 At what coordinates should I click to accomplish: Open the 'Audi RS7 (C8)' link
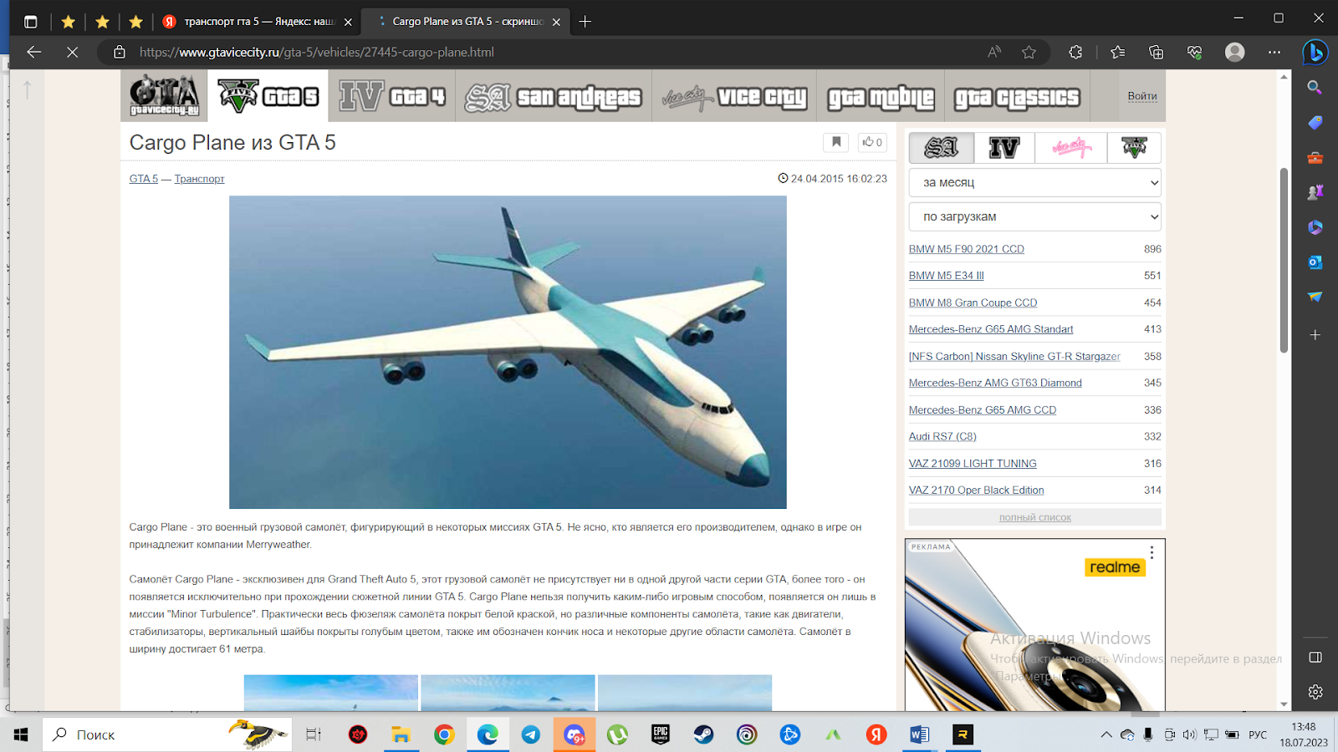(x=942, y=436)
